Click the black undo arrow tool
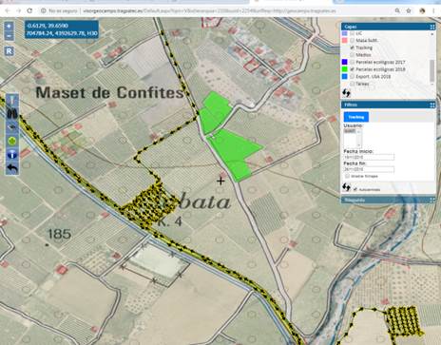441x345 pixels. 12,168
